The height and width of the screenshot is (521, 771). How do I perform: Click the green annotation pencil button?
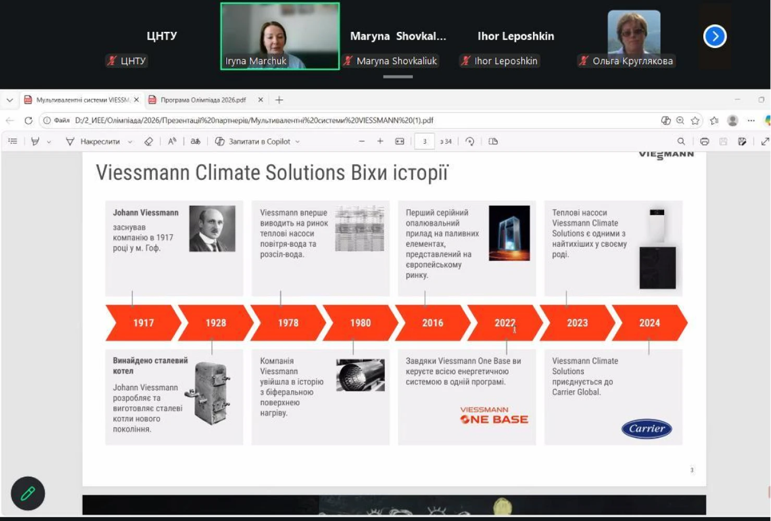pos(28,493)
